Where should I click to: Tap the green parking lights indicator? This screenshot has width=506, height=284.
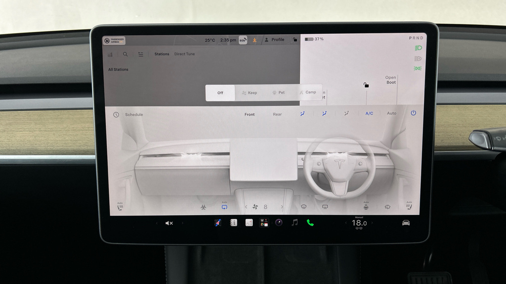[418, 68]
